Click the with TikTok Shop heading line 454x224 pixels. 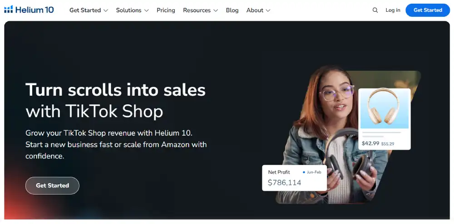tap(94, 111)
